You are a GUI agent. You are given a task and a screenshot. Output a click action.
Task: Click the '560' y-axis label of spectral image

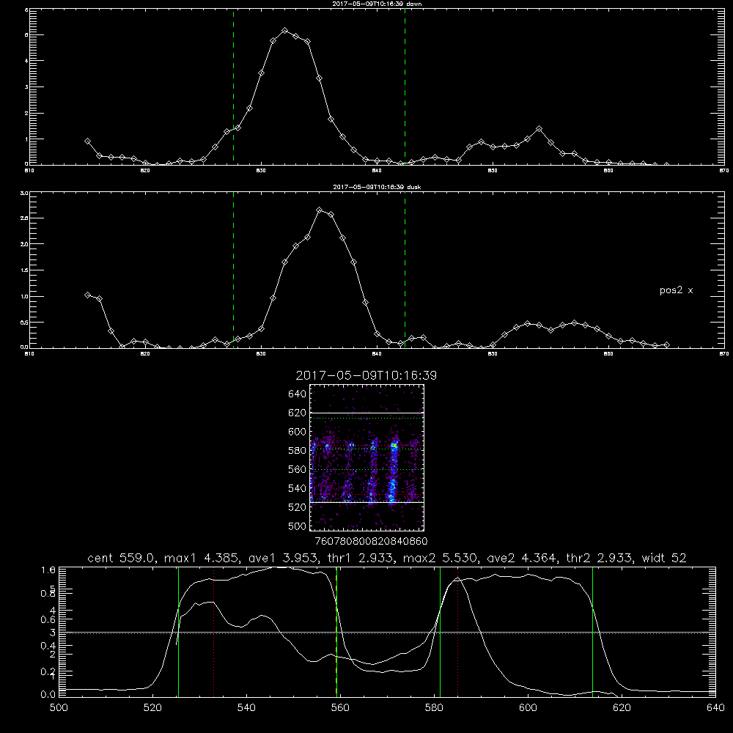[298, 469]
